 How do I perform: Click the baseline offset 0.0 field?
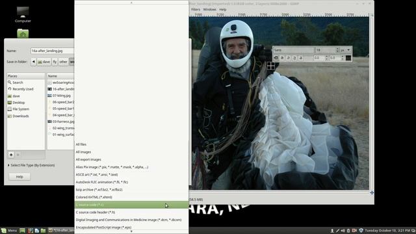pos(319,58)
